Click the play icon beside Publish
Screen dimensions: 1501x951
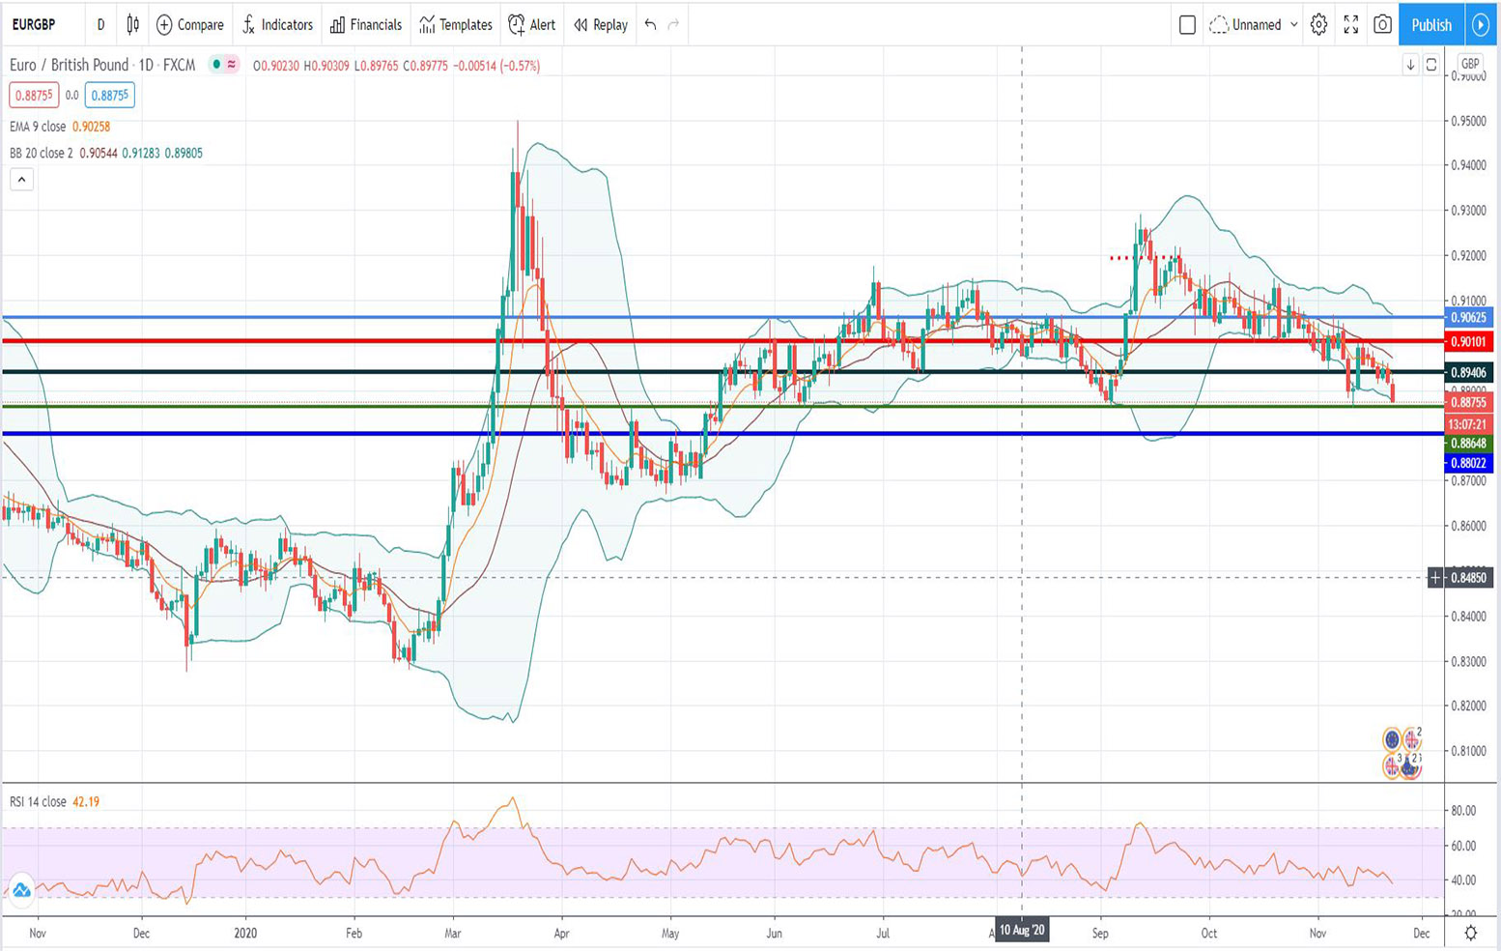(x=1480, y=25)
